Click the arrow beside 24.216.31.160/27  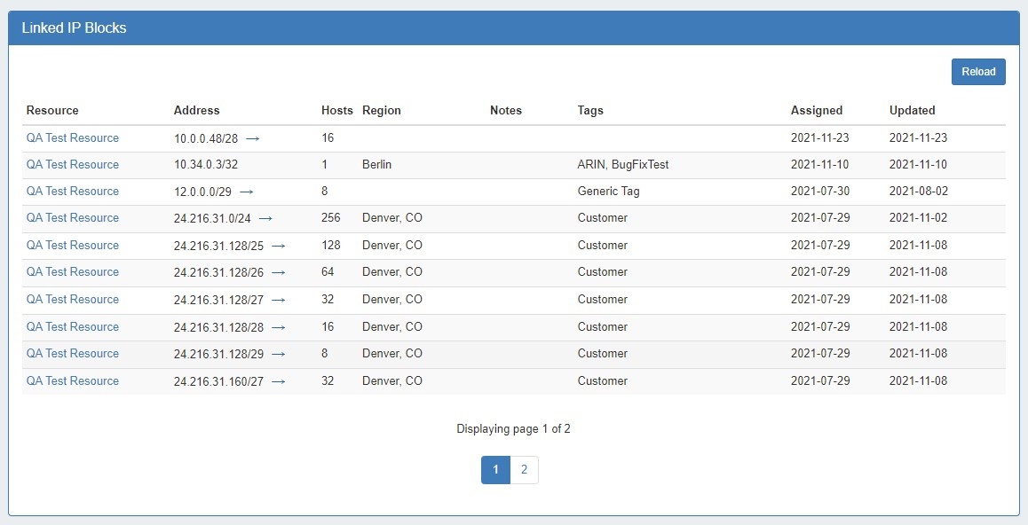pos(279,381)
